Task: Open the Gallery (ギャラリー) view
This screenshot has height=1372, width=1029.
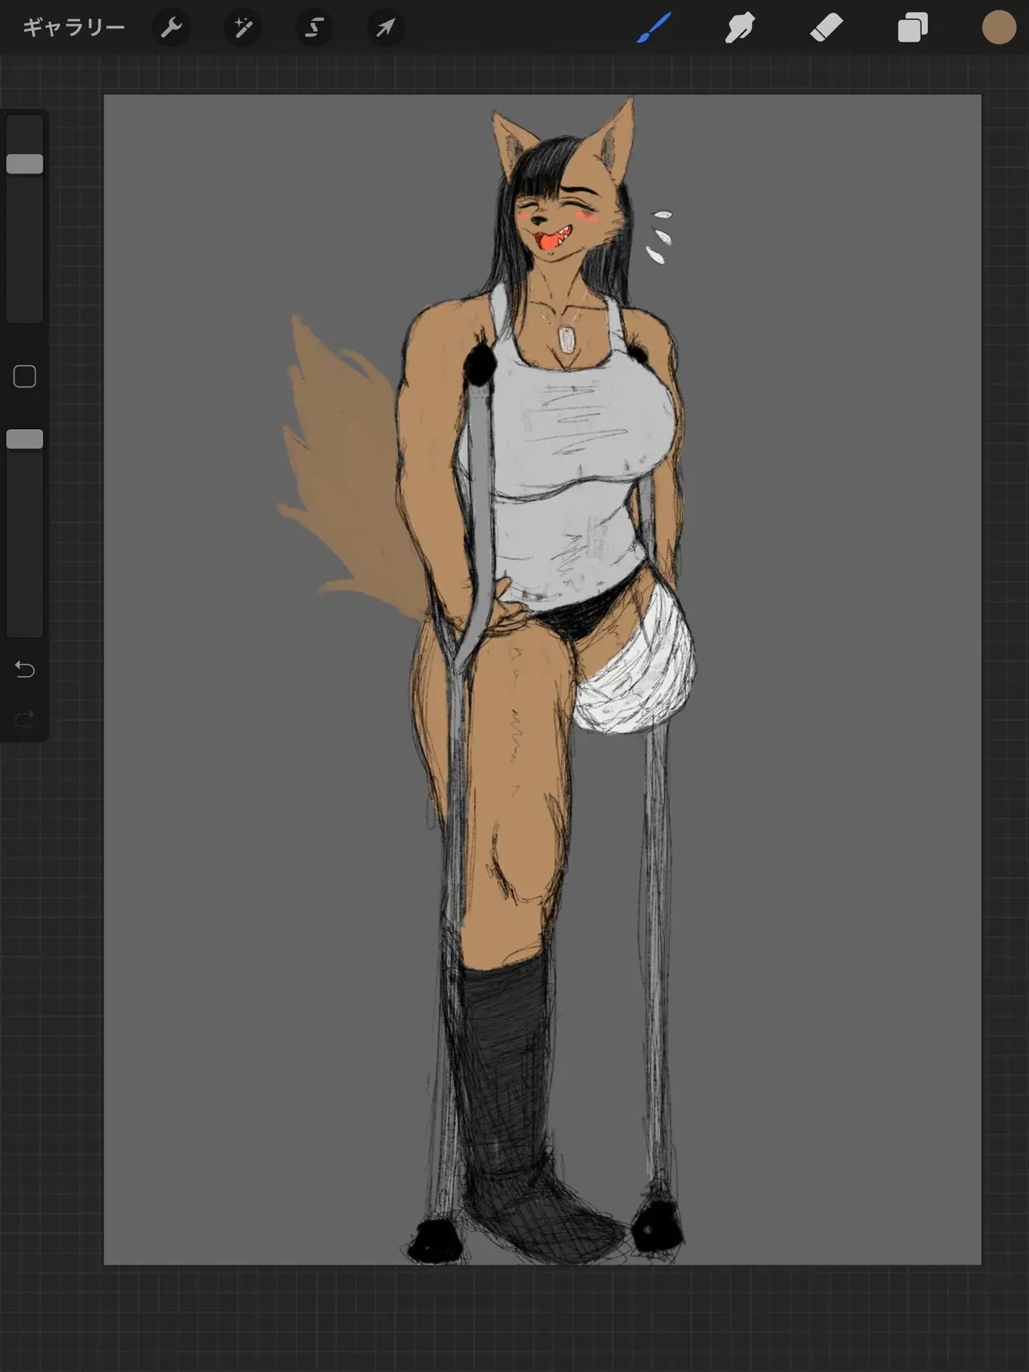Action: pyautogui.click(x=73, y=28)
